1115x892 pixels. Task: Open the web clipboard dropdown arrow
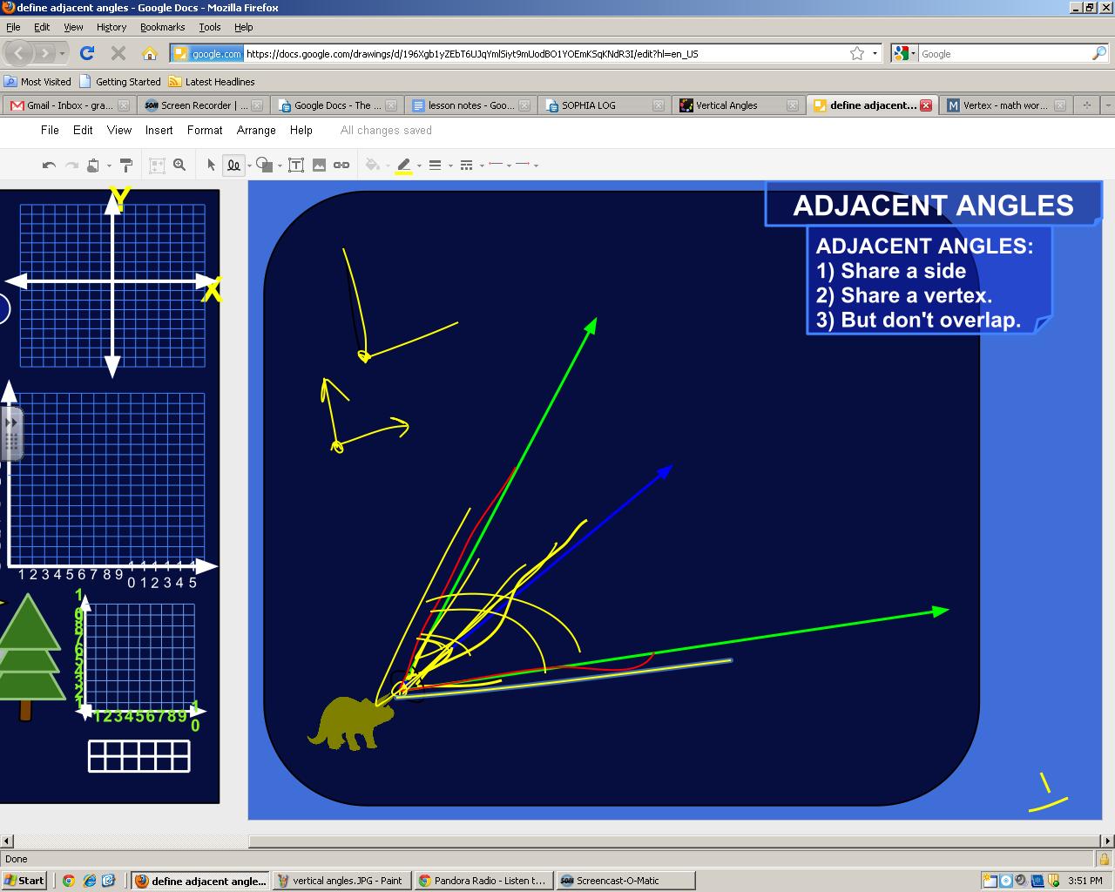coord(109,166)
